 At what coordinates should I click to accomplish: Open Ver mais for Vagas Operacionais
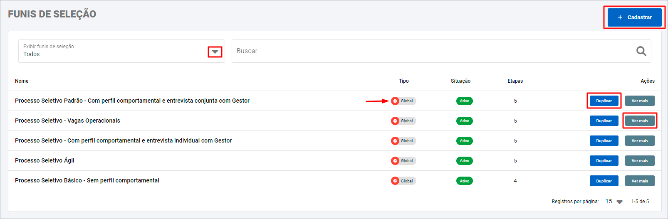click(639, 121)
